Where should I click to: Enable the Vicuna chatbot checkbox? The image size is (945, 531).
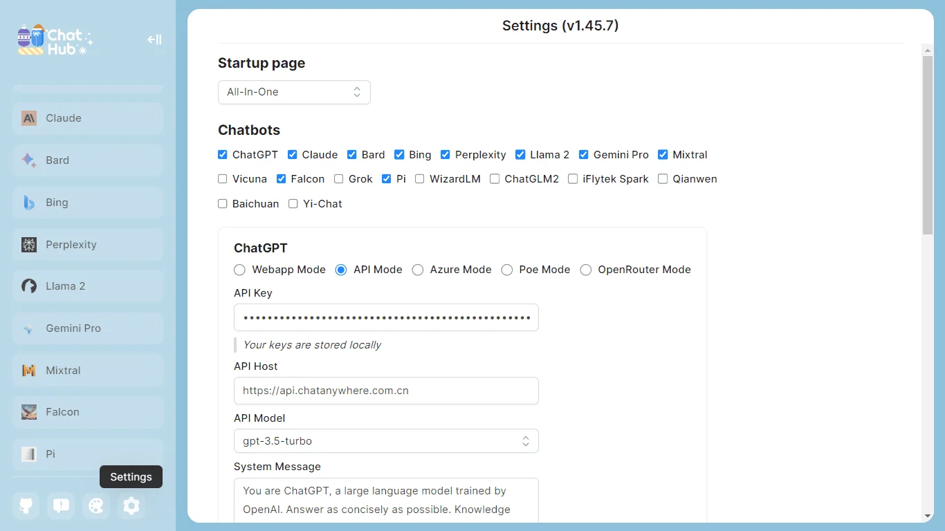(223, 179)
